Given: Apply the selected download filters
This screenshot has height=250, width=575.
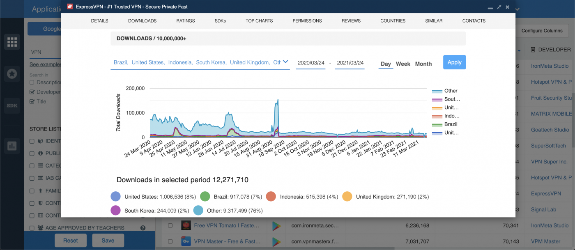Looking at the screenshot, I should (x=455, y=62).
